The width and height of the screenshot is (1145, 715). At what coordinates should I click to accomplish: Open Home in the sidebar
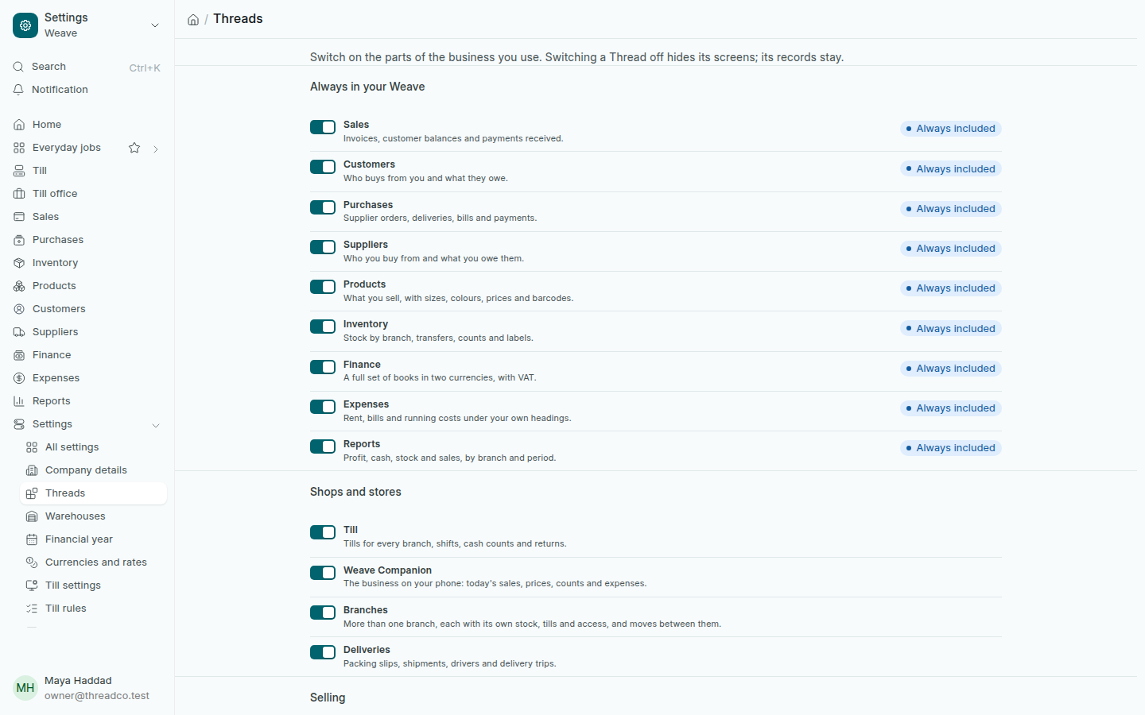[87, 125]
